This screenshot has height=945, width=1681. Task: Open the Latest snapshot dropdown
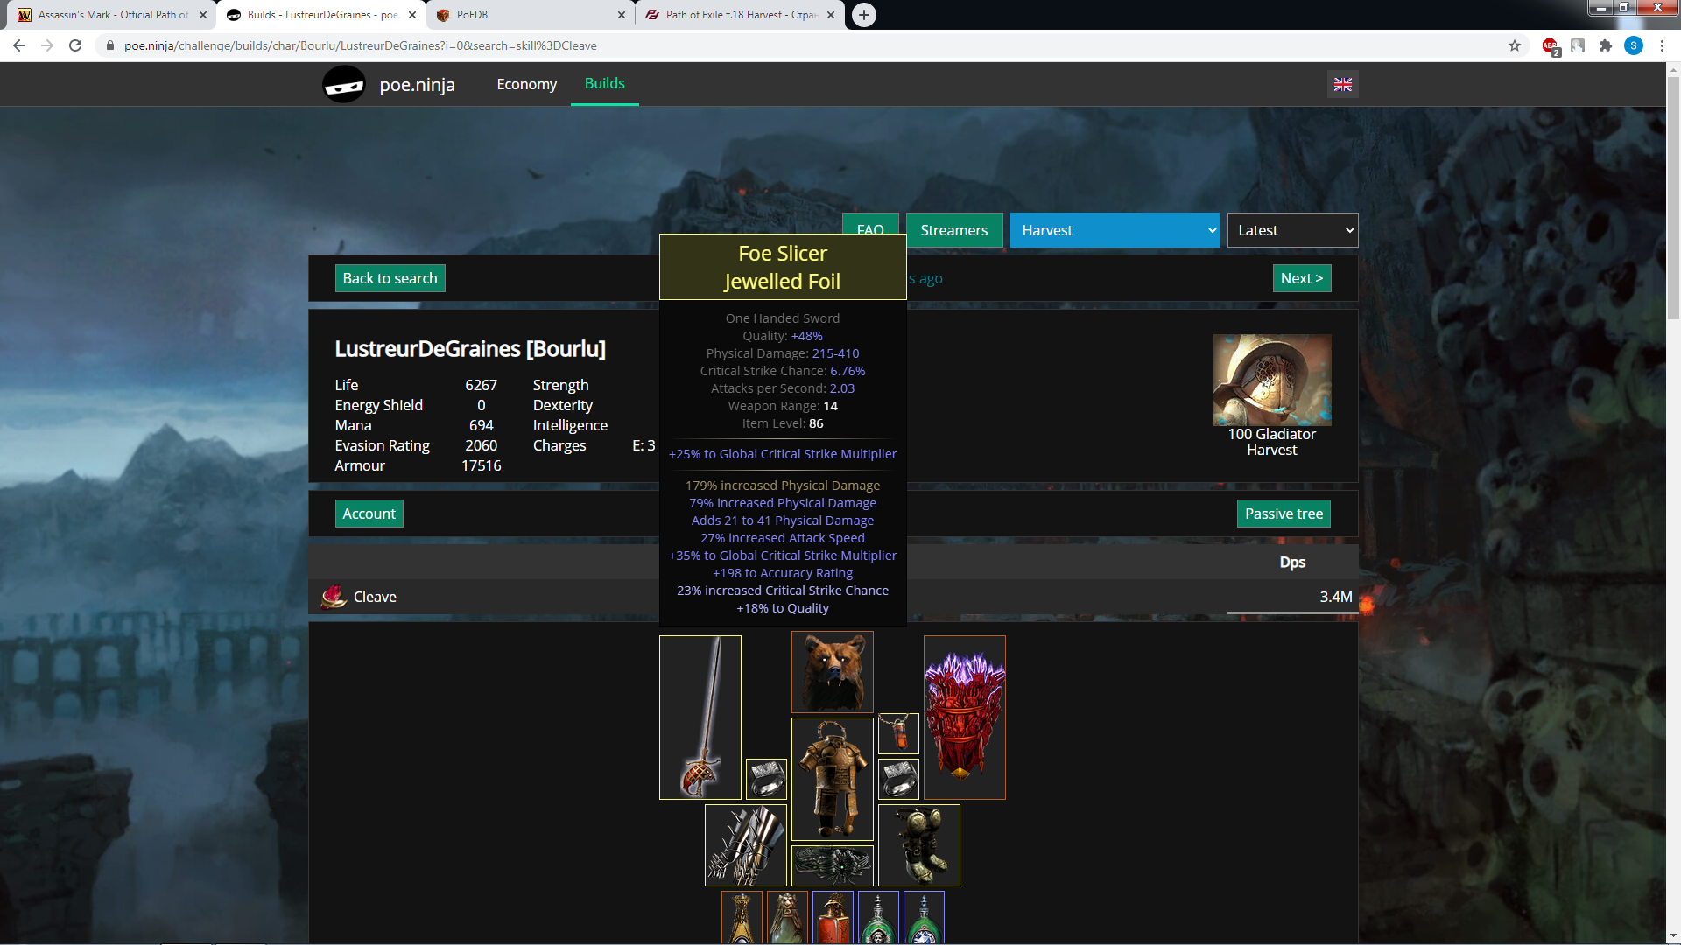pyautogui.click(x=1292, y=230)
